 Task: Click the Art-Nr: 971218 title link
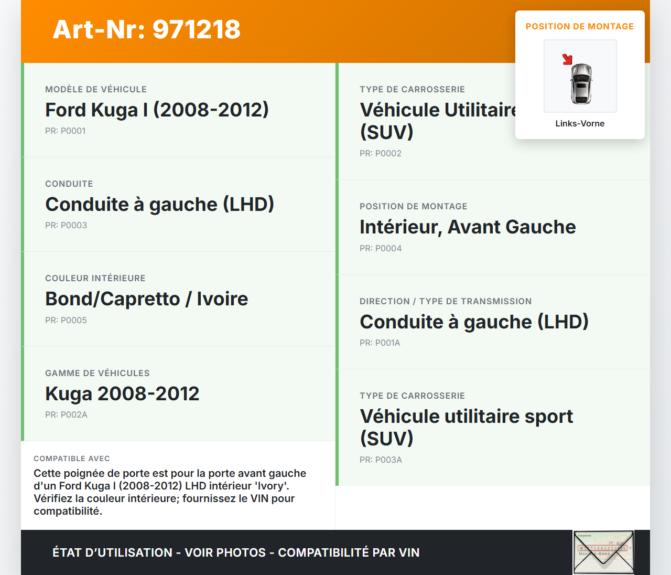147,30
